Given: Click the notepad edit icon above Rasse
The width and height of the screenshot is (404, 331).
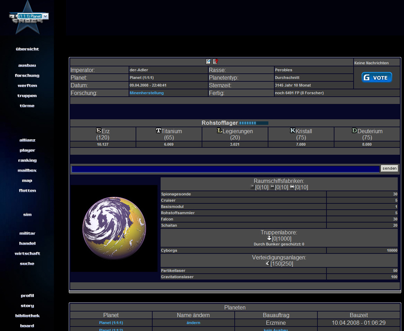Looking at the screenshot, I should 208,62.
